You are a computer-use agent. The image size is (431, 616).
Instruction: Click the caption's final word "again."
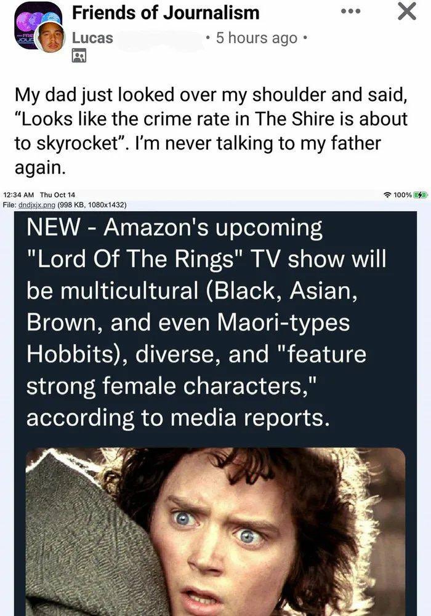(x=39, y=168)
